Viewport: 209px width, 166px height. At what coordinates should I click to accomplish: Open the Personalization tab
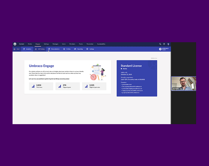pos(54,49)
